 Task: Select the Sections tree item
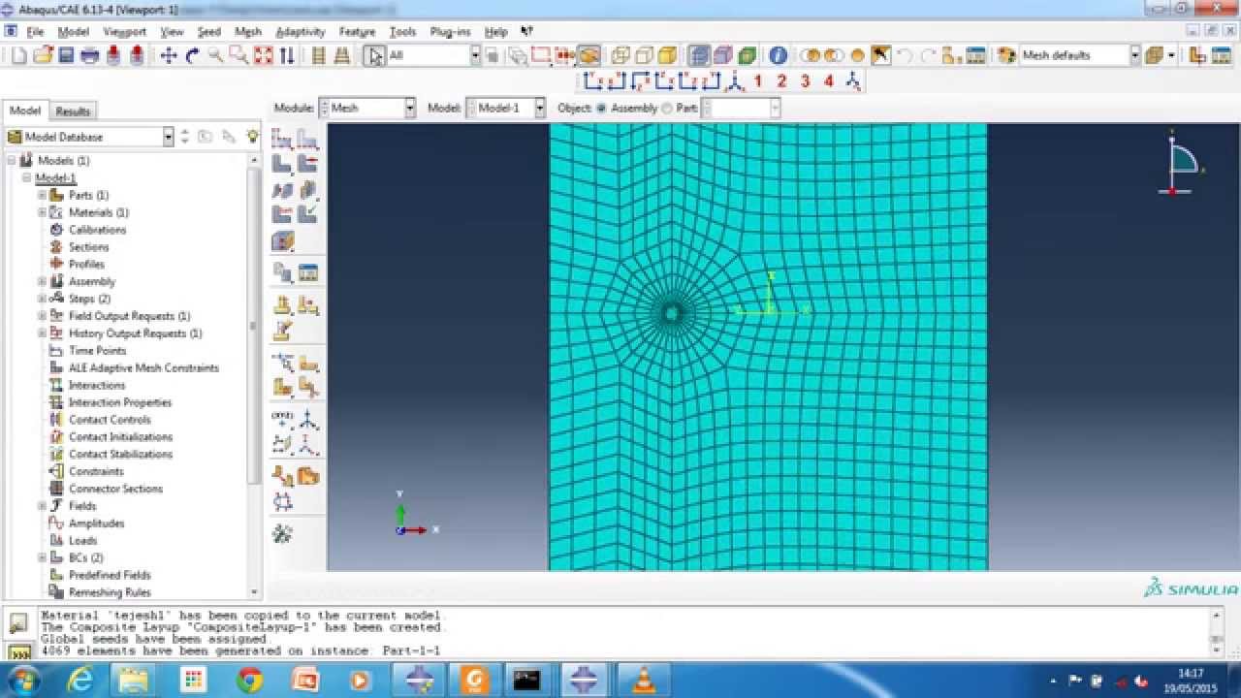(x=88, y=247)
